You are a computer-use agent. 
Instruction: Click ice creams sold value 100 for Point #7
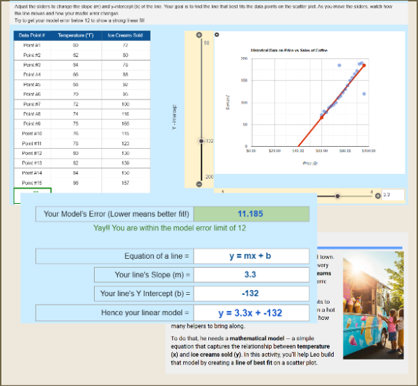click(125, 104)
